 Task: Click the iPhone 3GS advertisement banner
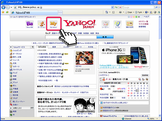tap(124, 57)
